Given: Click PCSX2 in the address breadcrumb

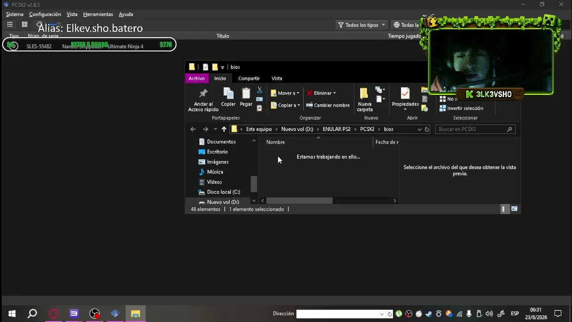Looking at the screenshot, I should click(x=367, y=129).
